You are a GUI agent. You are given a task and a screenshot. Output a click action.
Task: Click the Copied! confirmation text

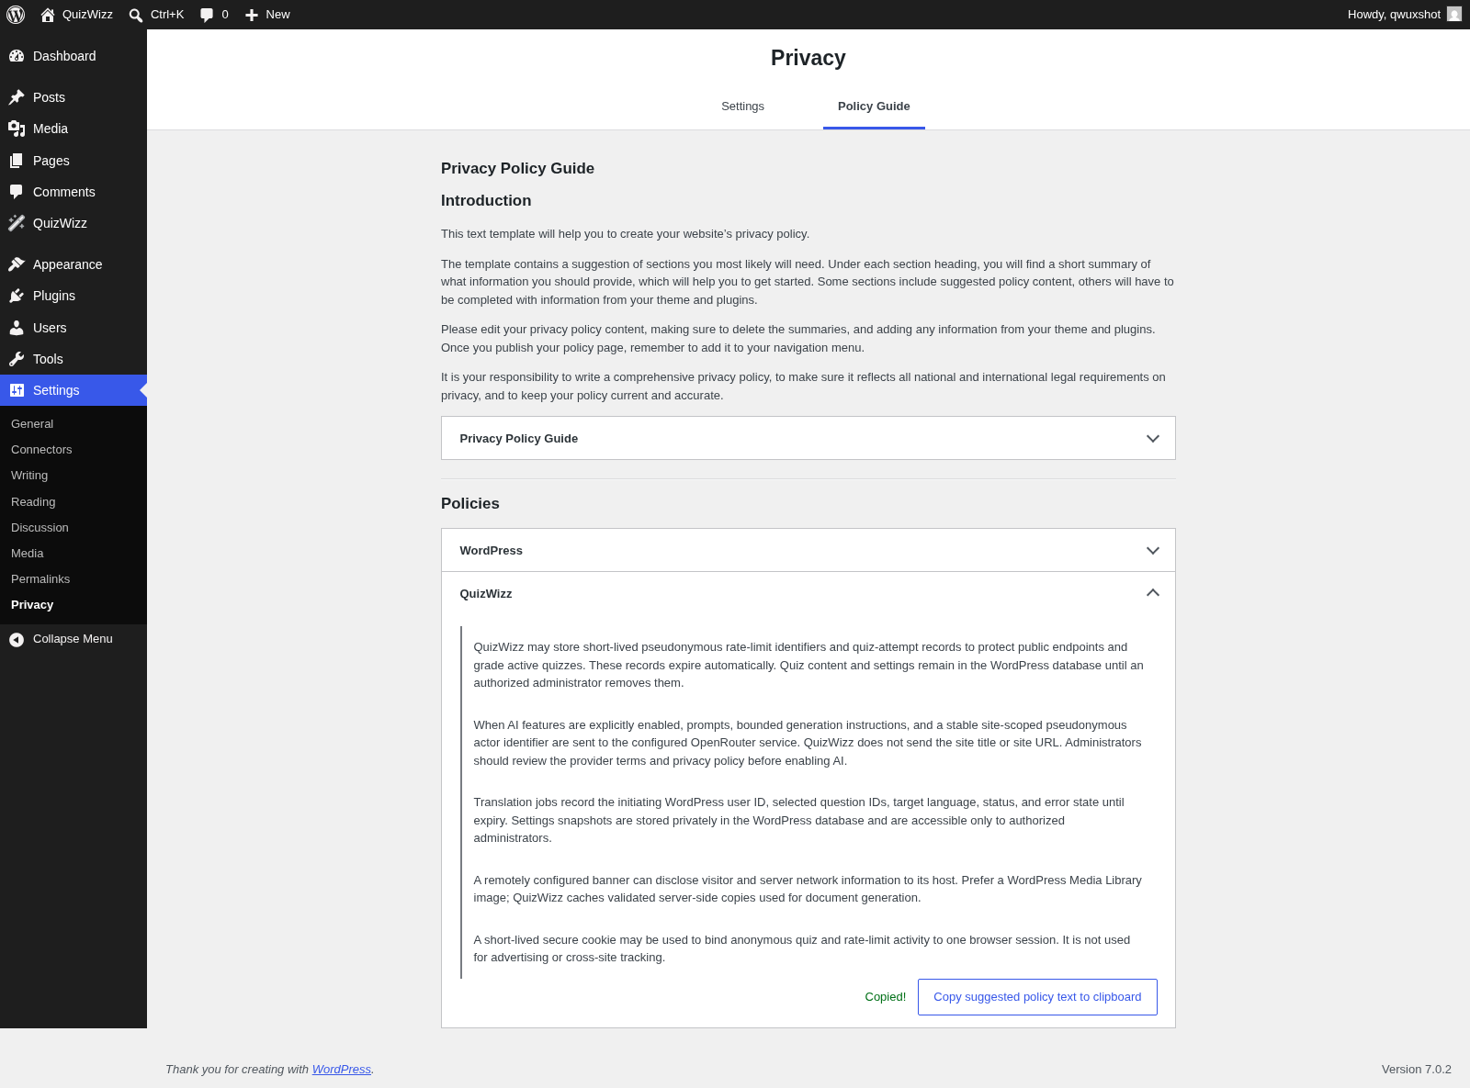coord(886,997)
